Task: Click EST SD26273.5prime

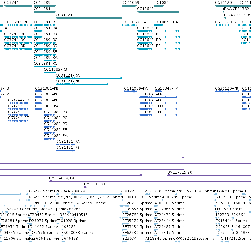Action: coord(27,194)
